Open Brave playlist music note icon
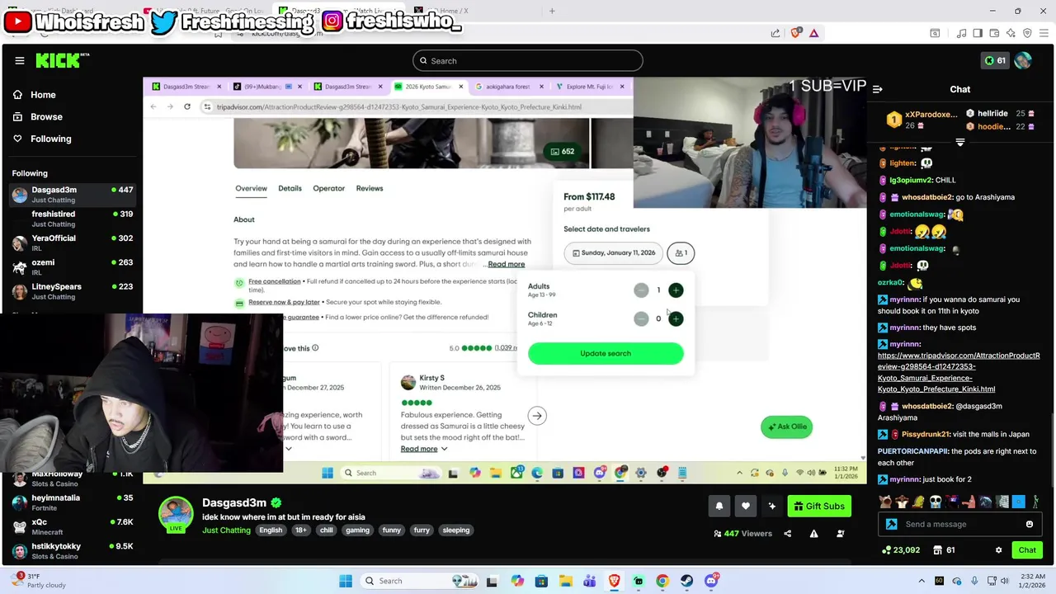1056x594 pixels. click(x=961, y=33)
